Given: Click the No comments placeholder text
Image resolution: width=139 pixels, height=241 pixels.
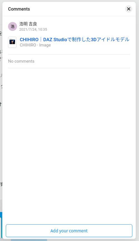Looking at the screenshot, I should coord(21,61).
